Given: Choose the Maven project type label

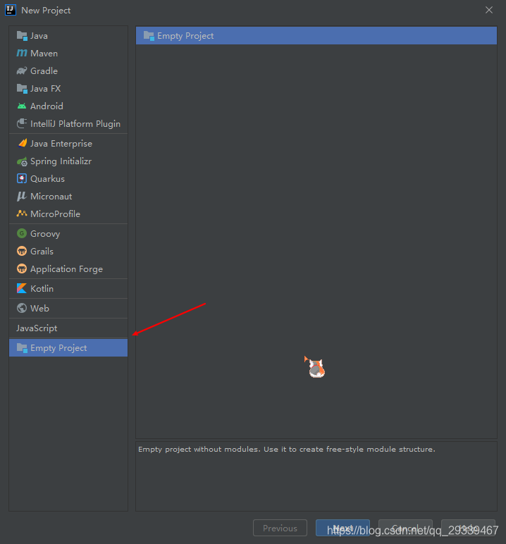Looking at the screenshot, I should [44, 54].
